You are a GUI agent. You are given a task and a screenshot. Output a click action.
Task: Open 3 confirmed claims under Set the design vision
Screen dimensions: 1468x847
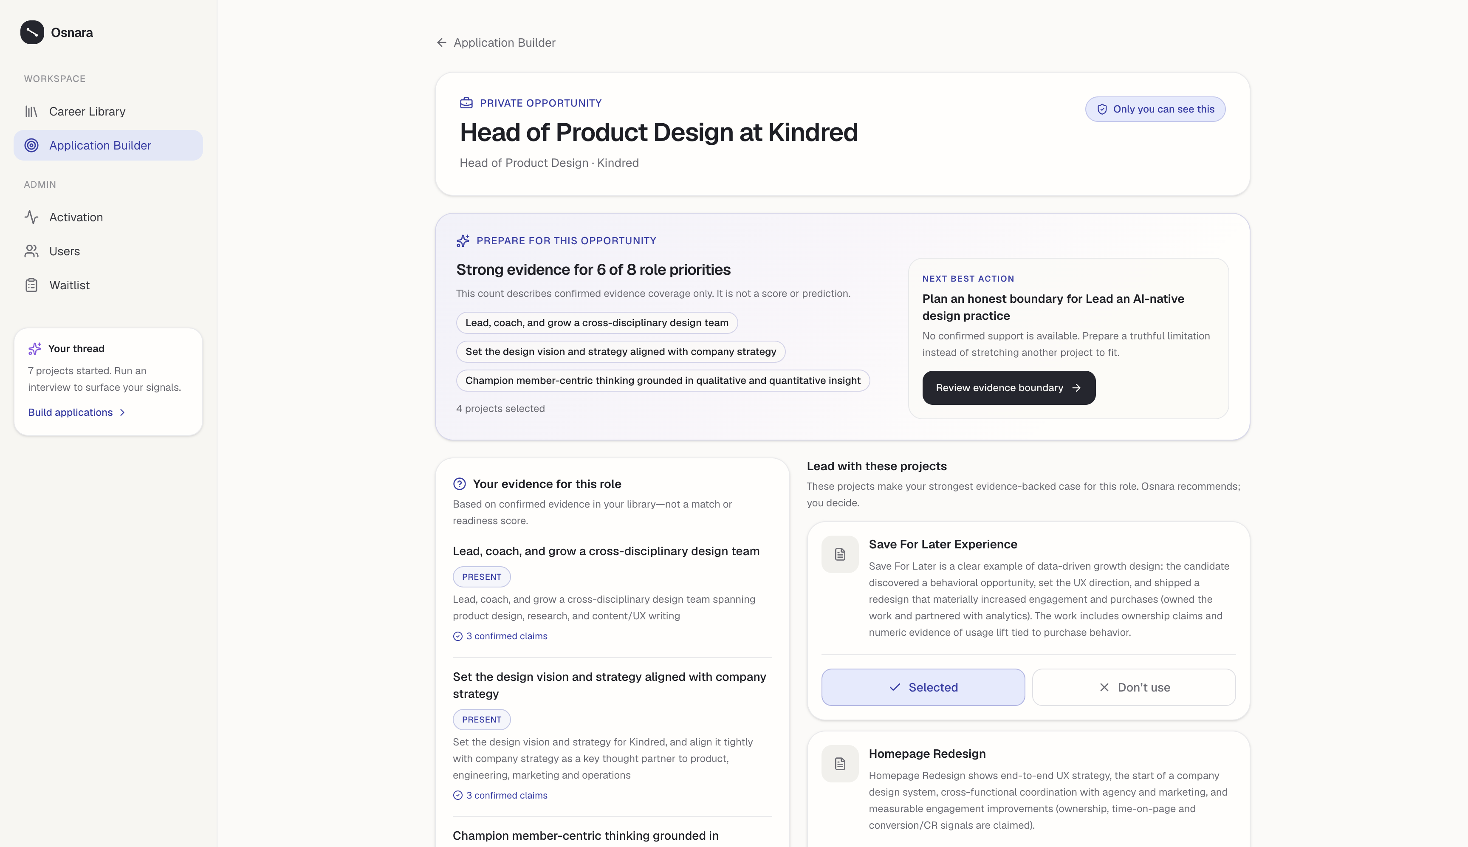coord(500,795)
